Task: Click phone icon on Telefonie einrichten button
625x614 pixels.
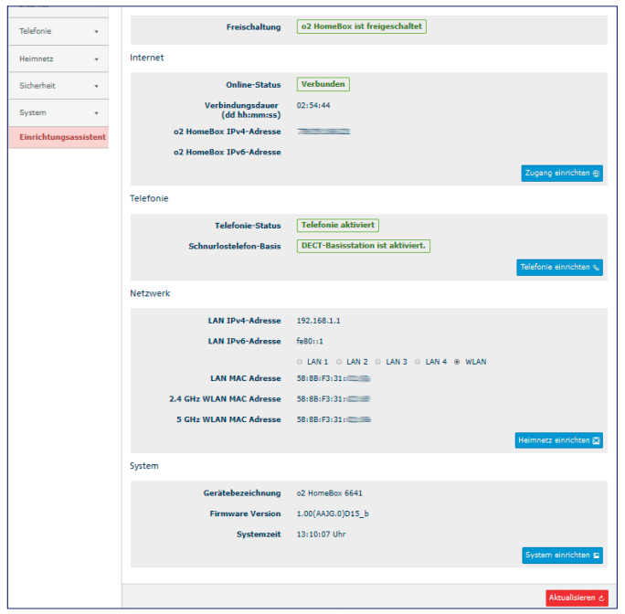Action: pos(596,268)
